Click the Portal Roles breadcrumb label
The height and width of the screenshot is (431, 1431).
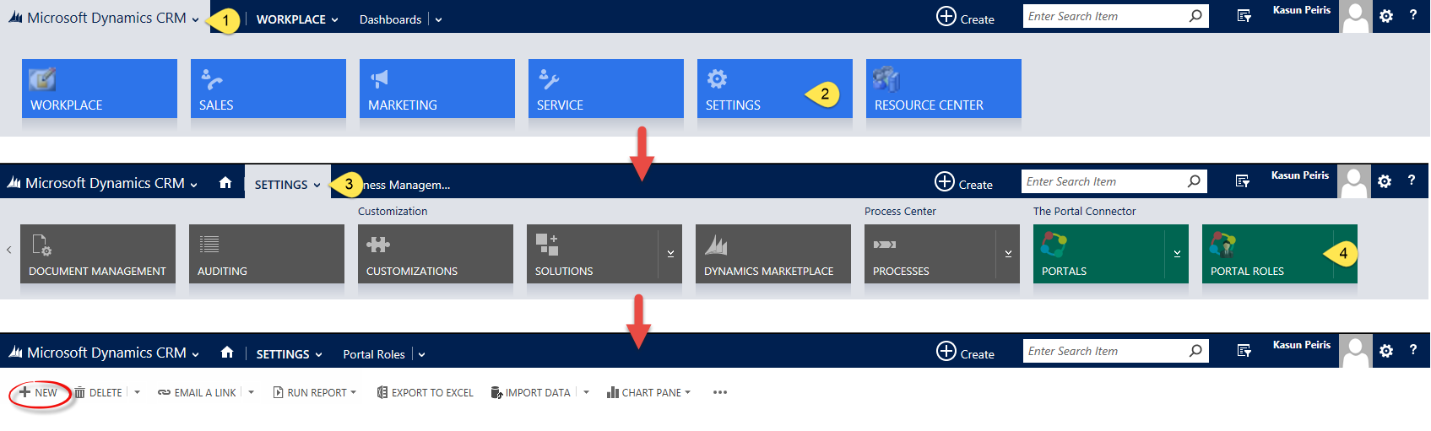click(374, 354)
